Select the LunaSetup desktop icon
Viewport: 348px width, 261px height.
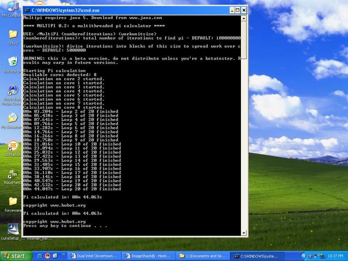13,232
